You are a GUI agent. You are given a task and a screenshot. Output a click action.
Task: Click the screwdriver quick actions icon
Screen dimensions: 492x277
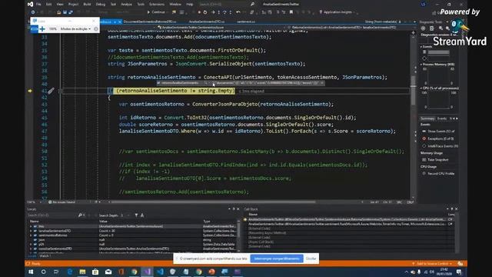51,91
